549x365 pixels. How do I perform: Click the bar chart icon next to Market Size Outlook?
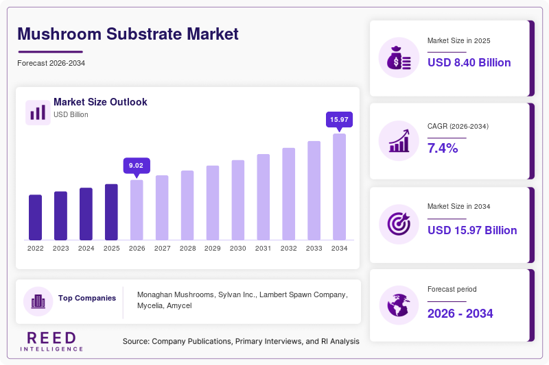point(38,112)
